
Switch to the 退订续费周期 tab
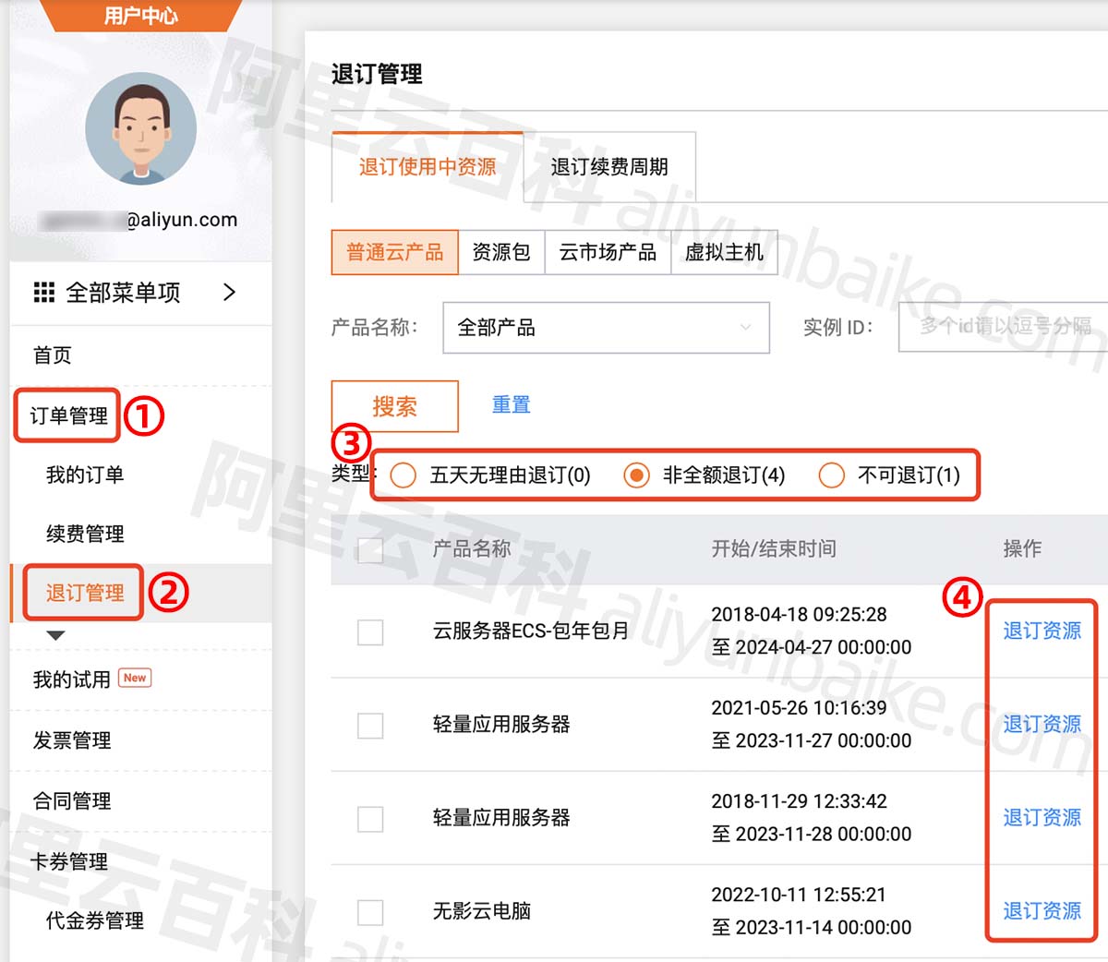608,167
